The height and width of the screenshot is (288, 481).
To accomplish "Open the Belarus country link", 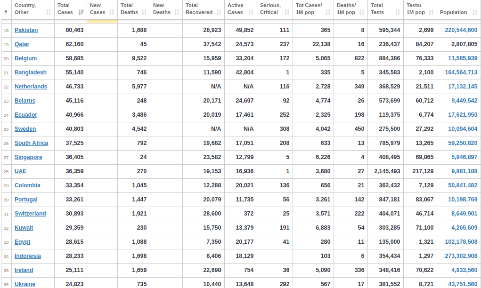I will (x=25, y=101).
